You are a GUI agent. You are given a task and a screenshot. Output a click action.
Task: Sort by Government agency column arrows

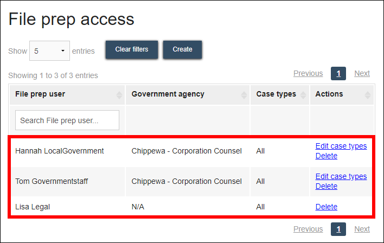click(244, 95)
